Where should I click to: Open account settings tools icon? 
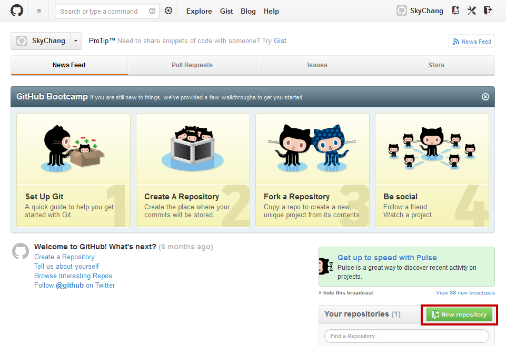click(471, 11)
